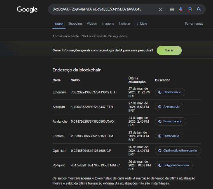213x189 pixels.
Task: Switch to the Imagens tab
Action: [108, 24]
